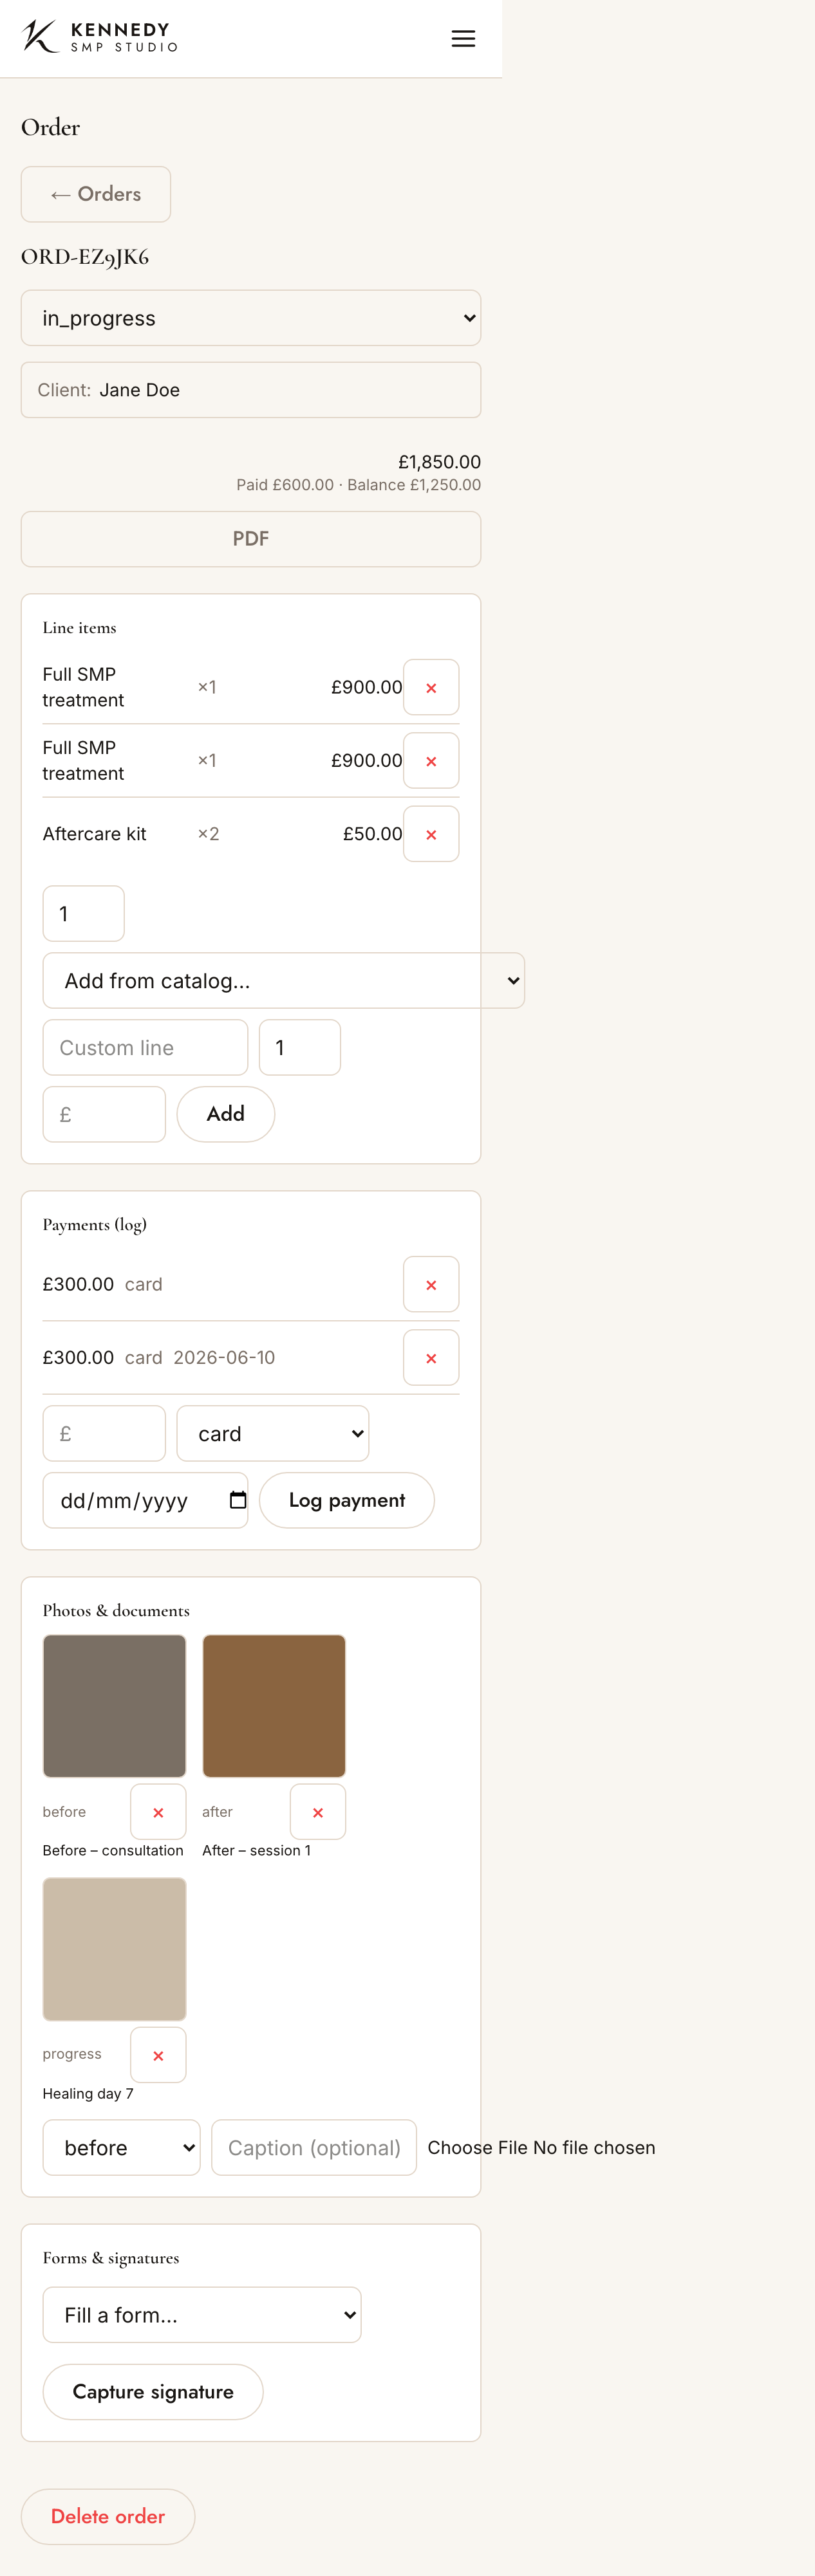Open the card payment method dropdown

[x=272, y=1434]
